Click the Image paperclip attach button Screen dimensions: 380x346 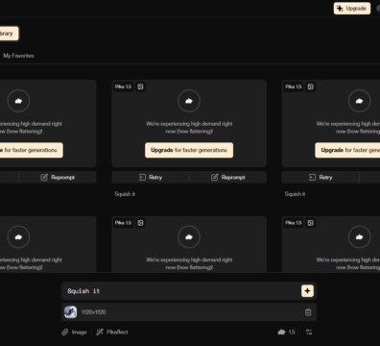[74, 332]
